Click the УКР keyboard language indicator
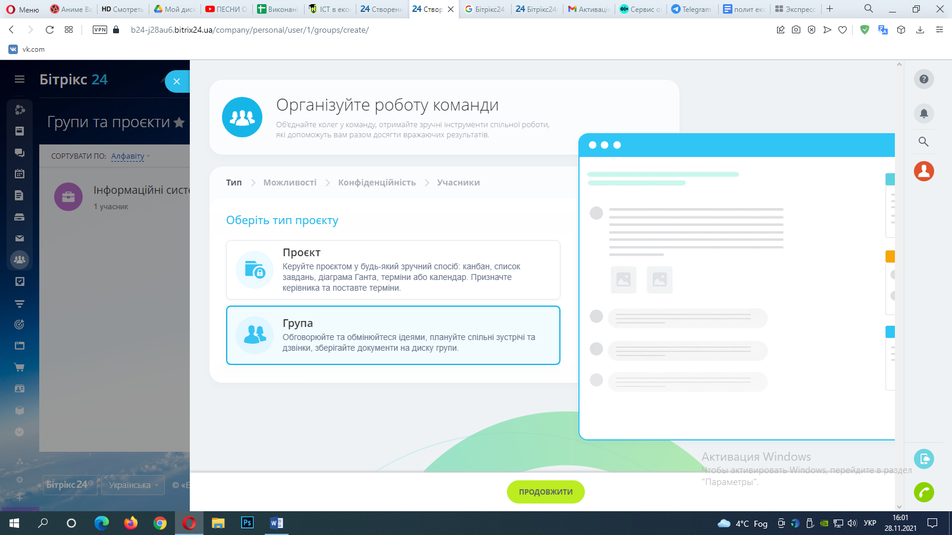 (x=870, y=523)
